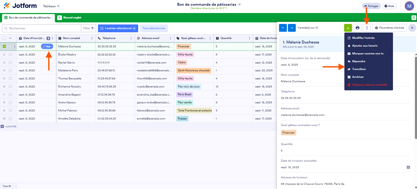Viewport: 417px width, 189px height.
Task: Select Archiver in the entry menu
Action: tap(358, 77)
